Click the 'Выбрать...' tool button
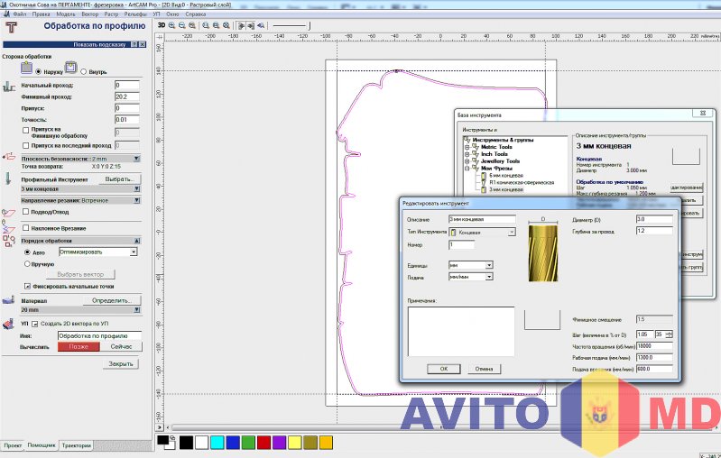721x458 pixels. point(118,179)
